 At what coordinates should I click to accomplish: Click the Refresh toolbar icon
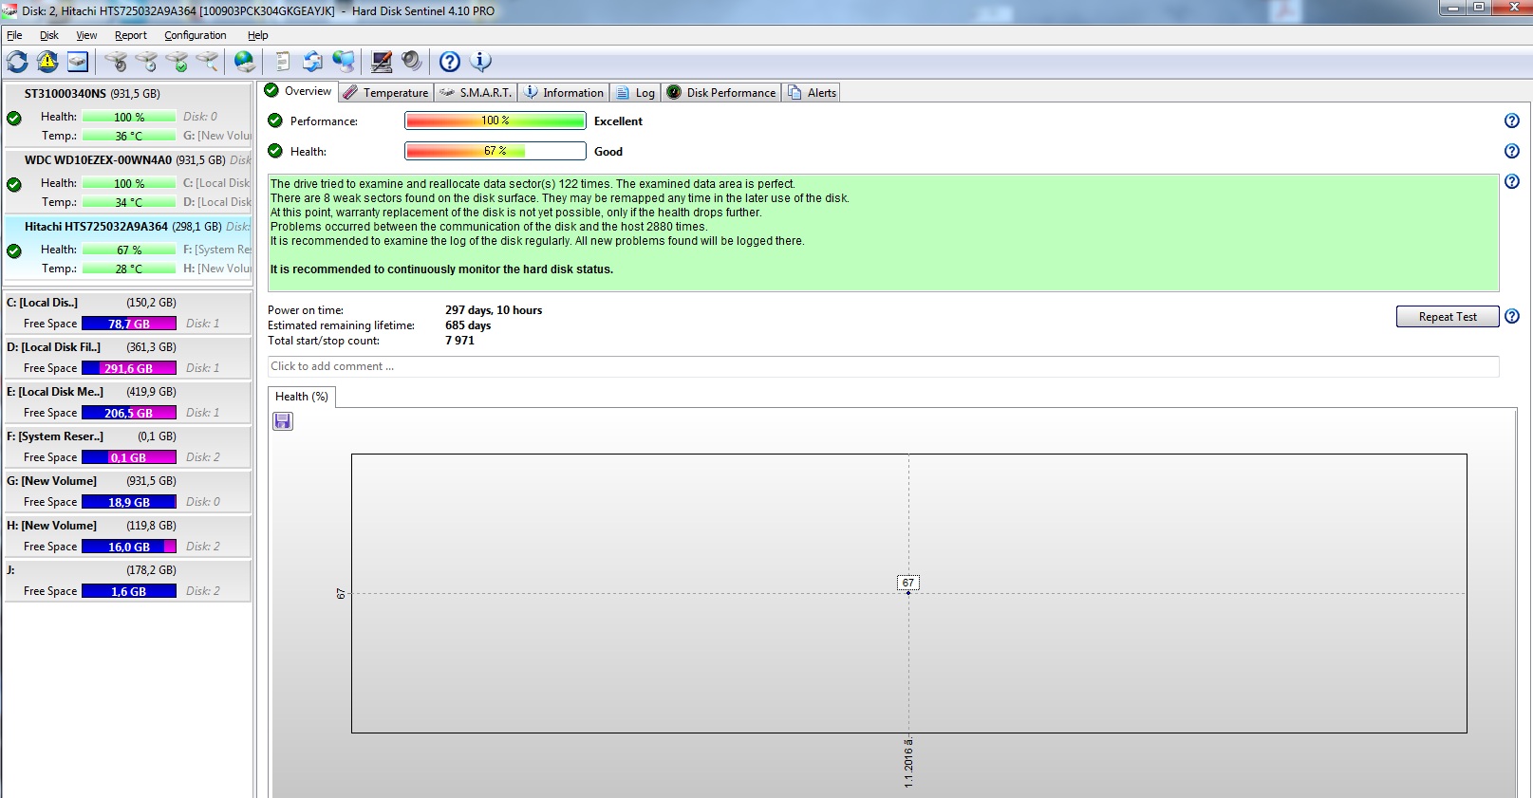(17, 62)
